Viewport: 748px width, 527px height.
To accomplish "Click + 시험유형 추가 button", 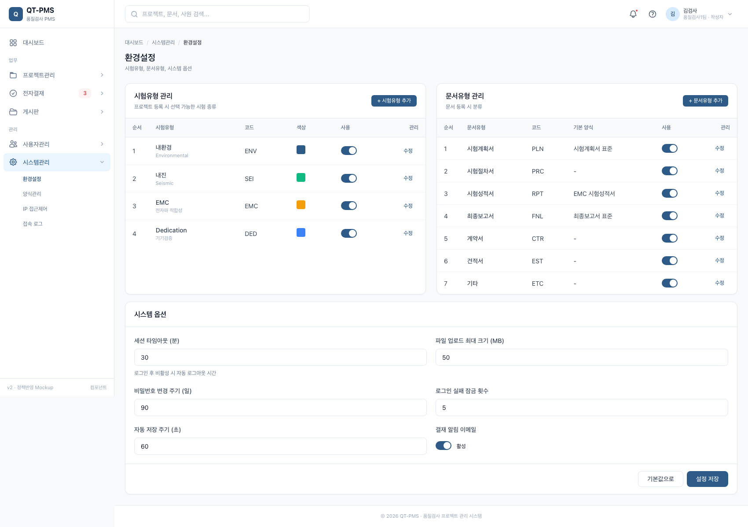I will click(x=394, y=101).
